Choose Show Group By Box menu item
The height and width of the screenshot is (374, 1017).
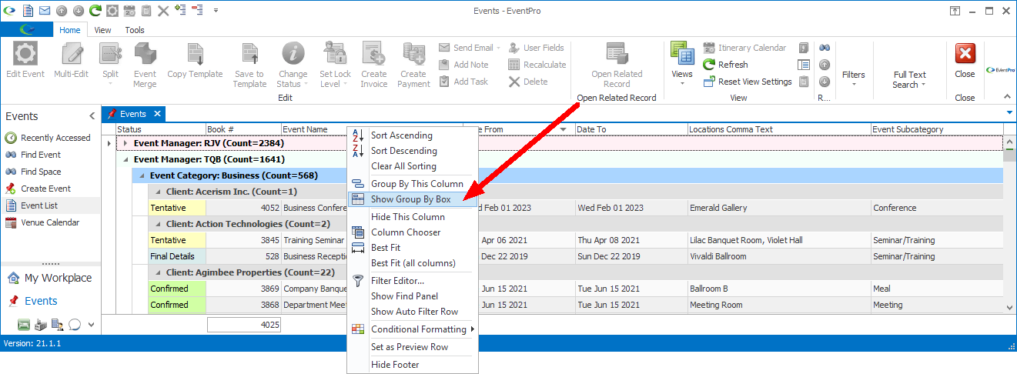413,199
